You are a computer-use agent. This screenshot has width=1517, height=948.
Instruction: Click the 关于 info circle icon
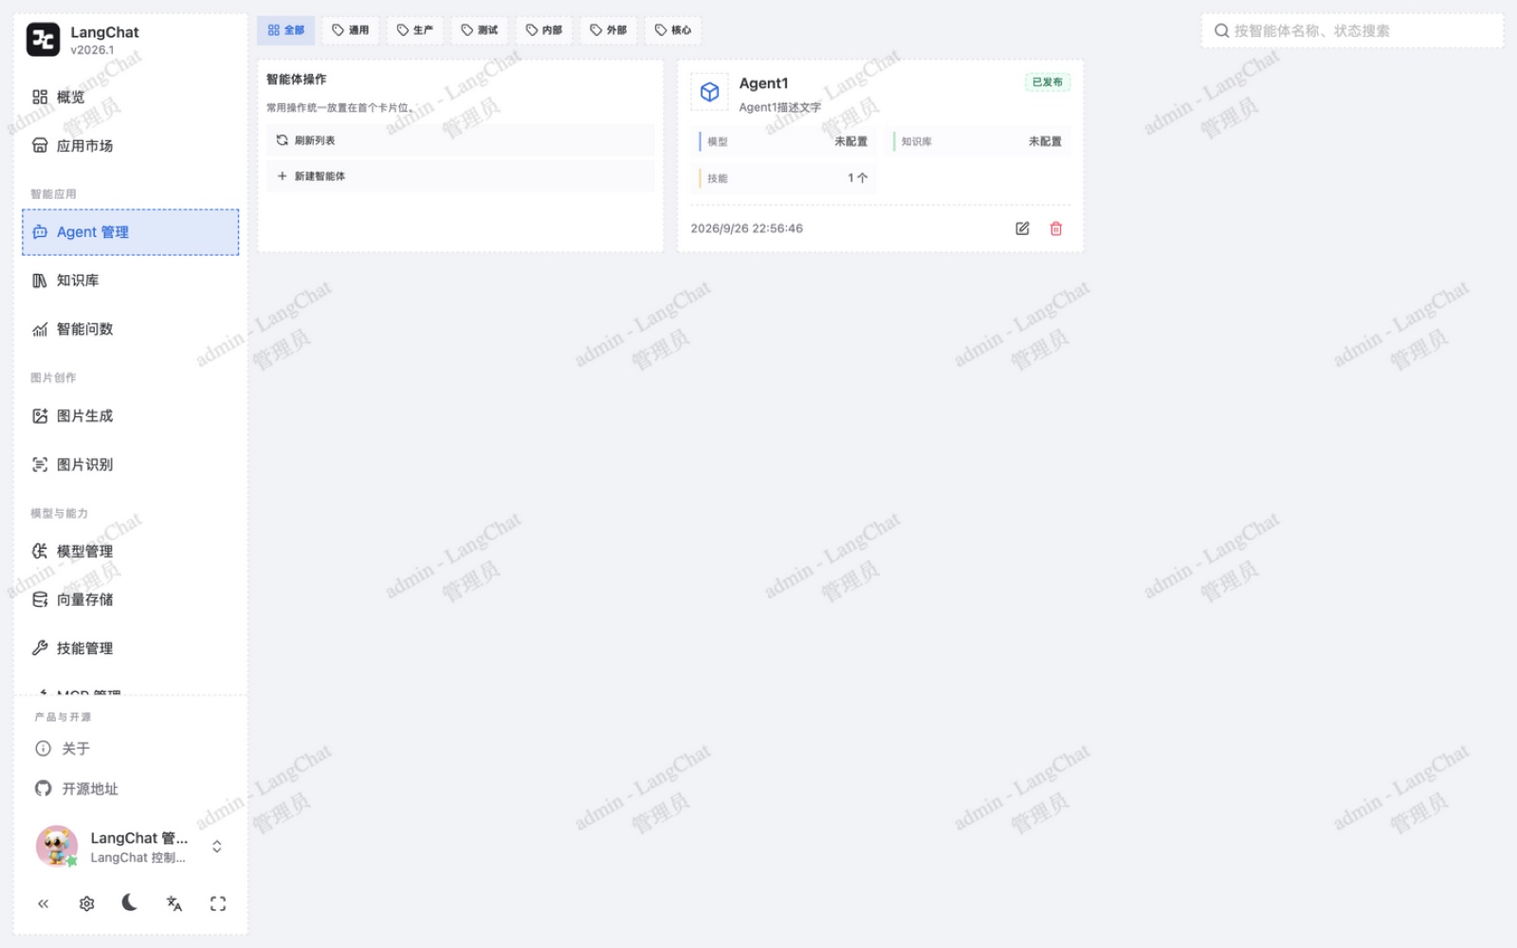[43, 749]
